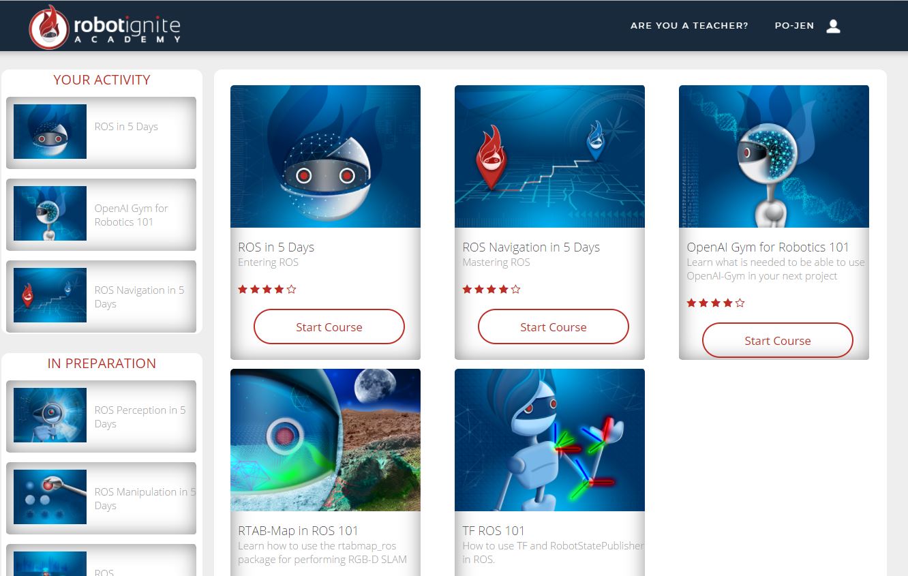Select ROS in 5 Days activity thumbnail

tap(50, 132)
